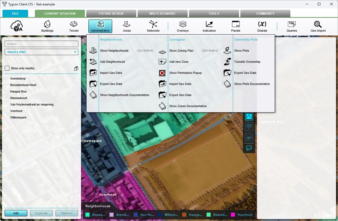Viewport: 338px width, 221px height.
Task: Open the Buildings toolbar icon
Action: click(47, 26)
